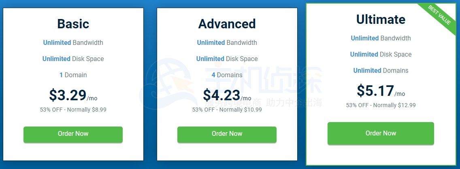Click Unlimited Disk Space in the Advanced plan
Screen dimensions: 460x169
tap(227, 59)
